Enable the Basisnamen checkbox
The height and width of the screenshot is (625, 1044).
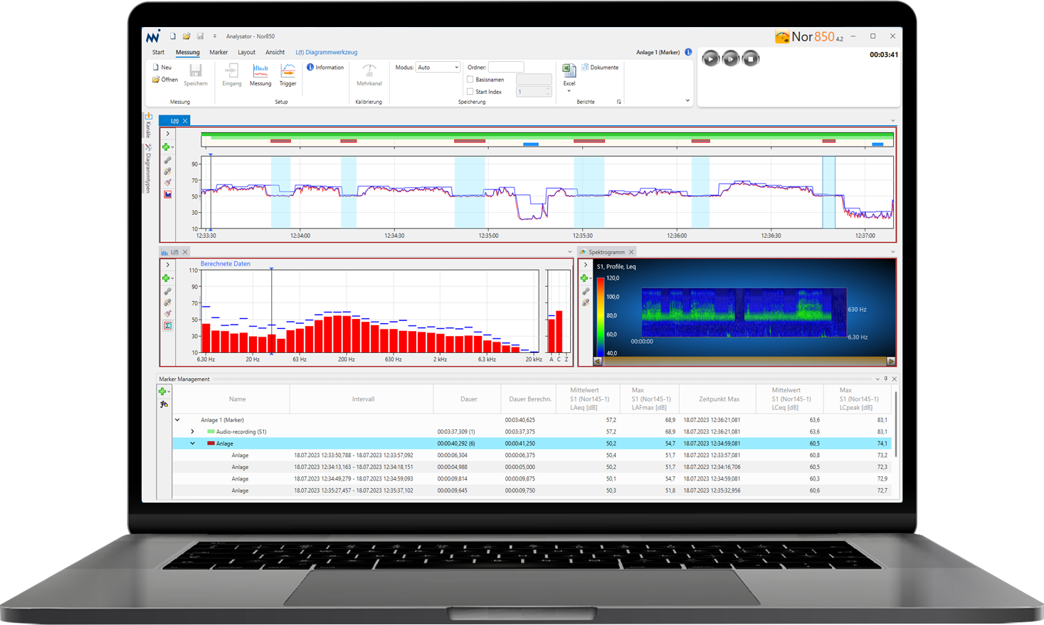[470, 80]
